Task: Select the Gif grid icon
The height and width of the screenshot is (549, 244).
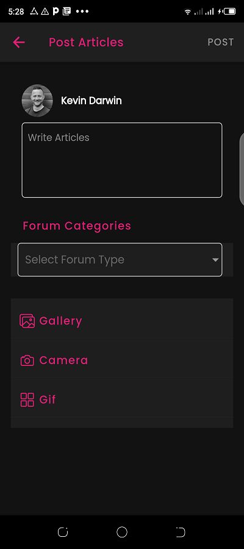Action: tap(27, 400)
